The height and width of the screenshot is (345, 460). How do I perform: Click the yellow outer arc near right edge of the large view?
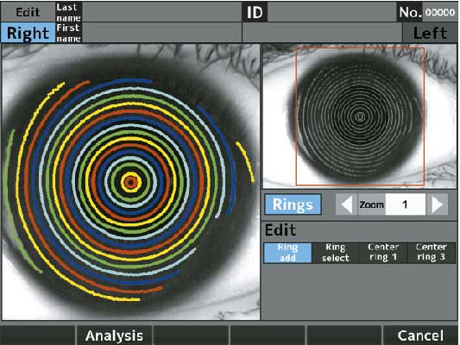coord(246,162)
